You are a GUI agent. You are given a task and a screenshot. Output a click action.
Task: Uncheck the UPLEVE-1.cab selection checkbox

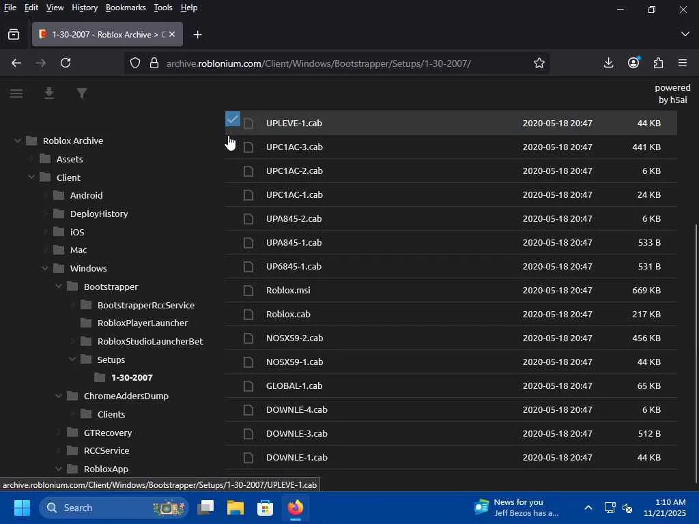(x=233, y=119)
